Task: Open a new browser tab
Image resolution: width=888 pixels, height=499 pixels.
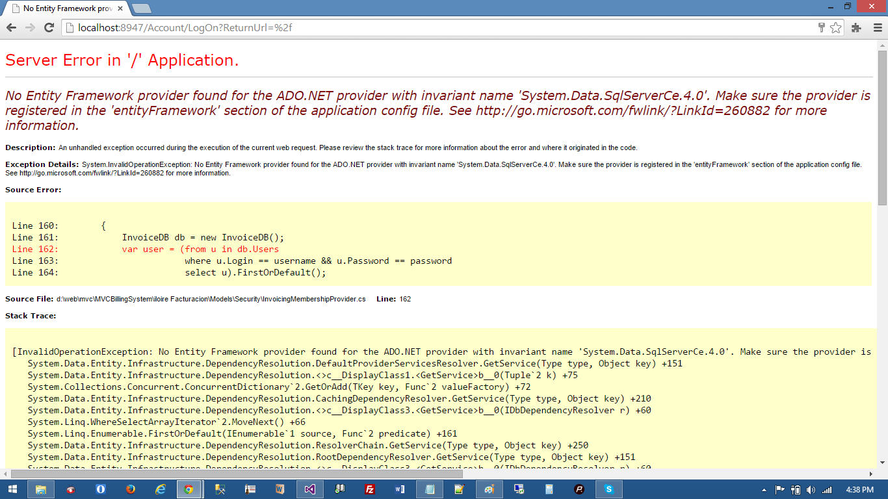Action: [x=141, y=8]
